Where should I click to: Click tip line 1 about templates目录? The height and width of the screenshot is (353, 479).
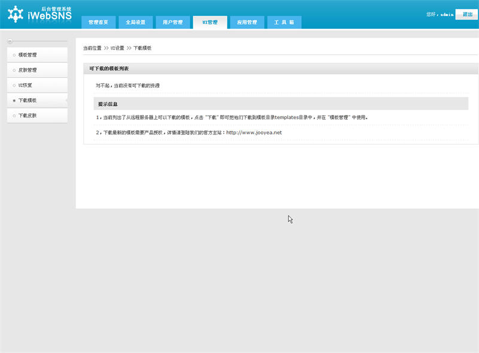coord(232,117)
